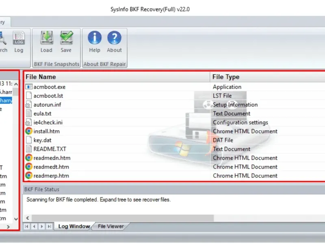Select the eula.txt file name
This screenshot has width=325, height=244.
(x=42, y=113)
